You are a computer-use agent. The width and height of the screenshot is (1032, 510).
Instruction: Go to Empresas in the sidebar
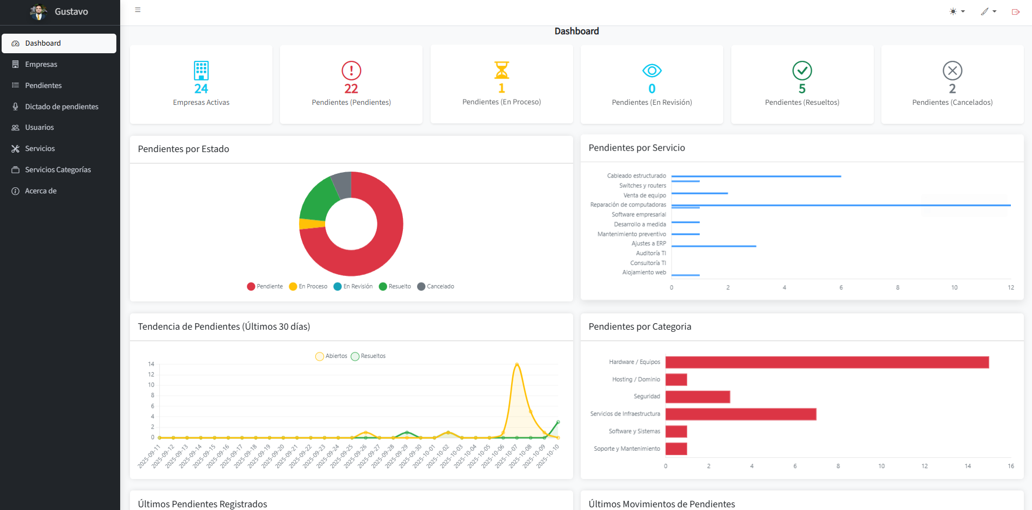point(41,64)
